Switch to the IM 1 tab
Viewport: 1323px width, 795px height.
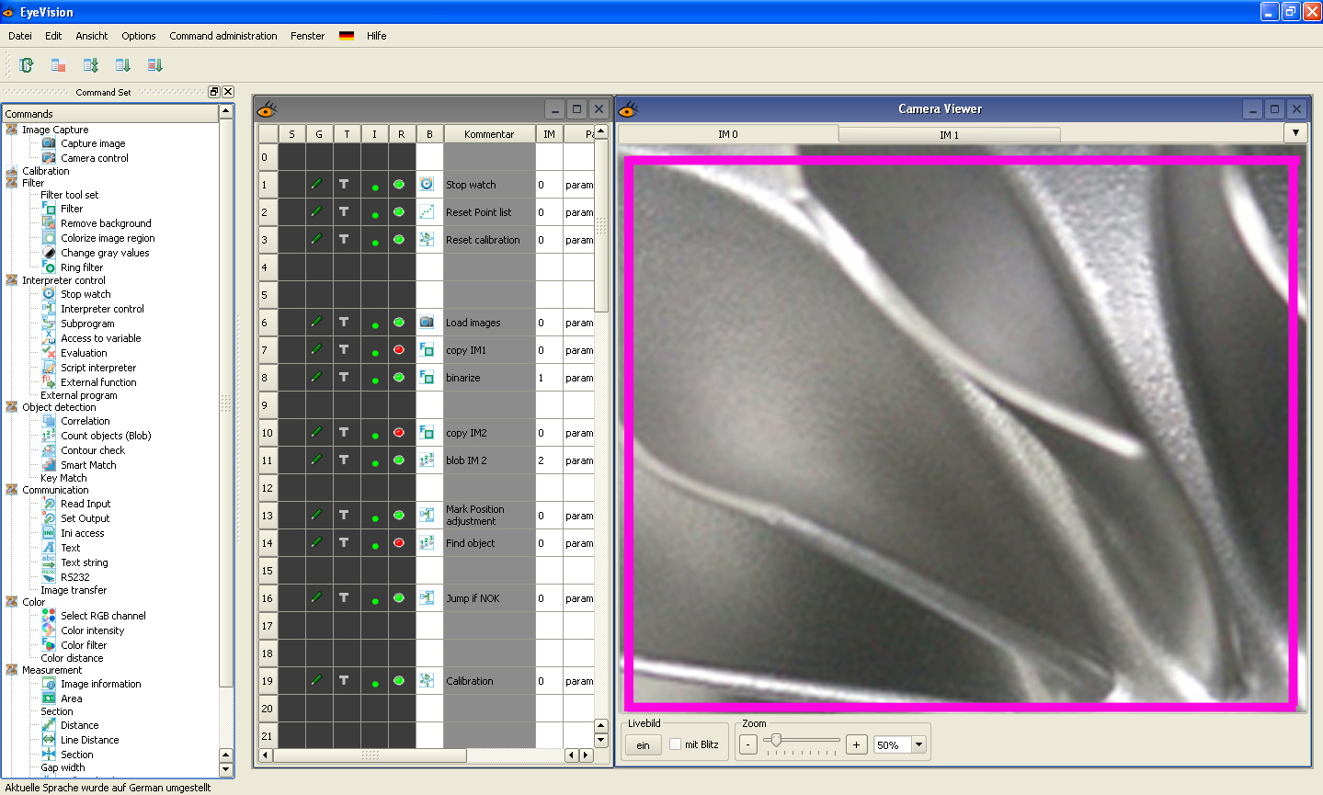pyautogui.click(x=949, y=135)
